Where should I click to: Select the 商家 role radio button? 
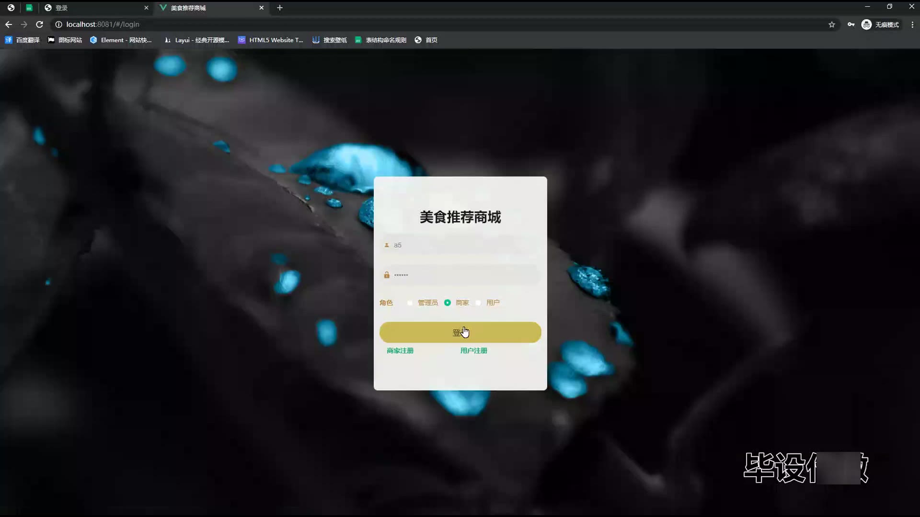pyautogui.click(x=448, y=303)
